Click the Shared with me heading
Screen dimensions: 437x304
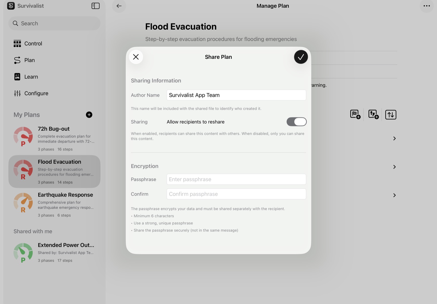click(x=33, y=231)
